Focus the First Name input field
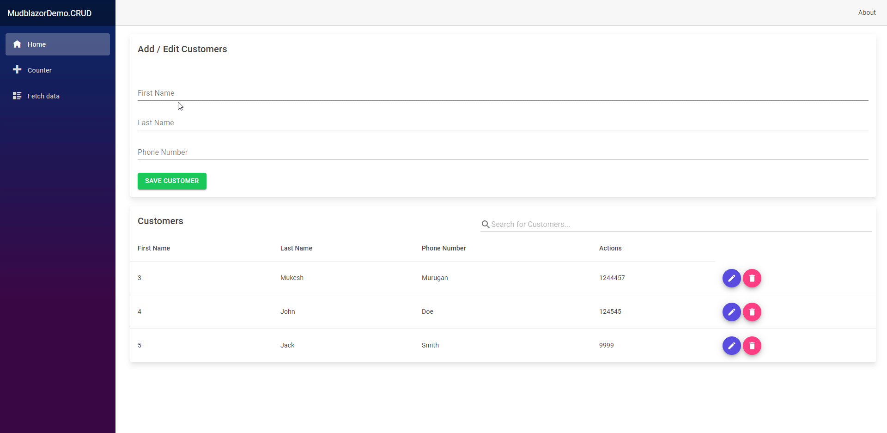887x433 pixels. (x=323, y=95)
